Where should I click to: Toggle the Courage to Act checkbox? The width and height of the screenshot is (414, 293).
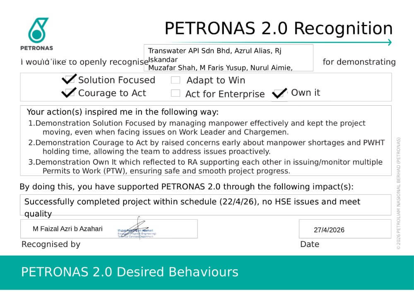tap(69, 92)
